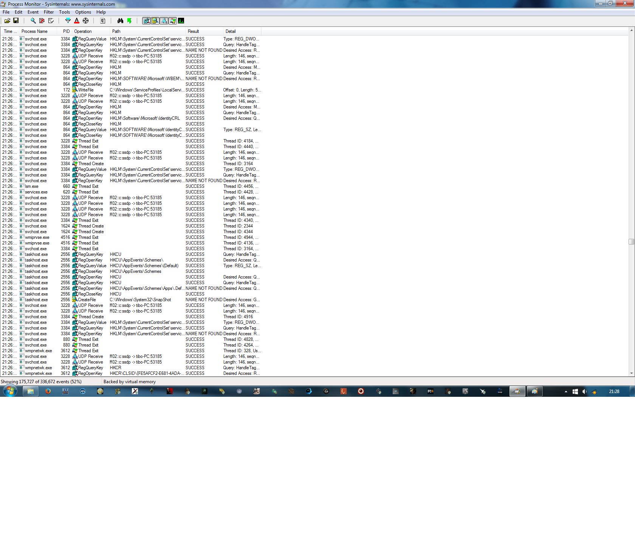The height and width of the screenshot is (534, 635).
Task: Click the Open log file icon
Action: click(7, 21)
